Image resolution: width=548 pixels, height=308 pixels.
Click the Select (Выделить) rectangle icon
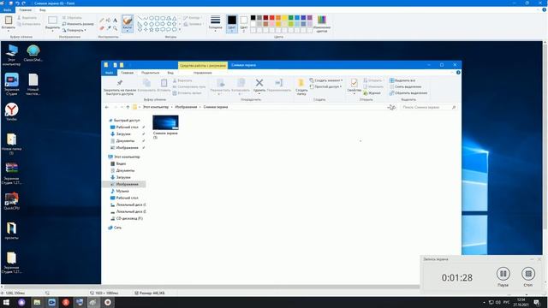pos(52,21)
